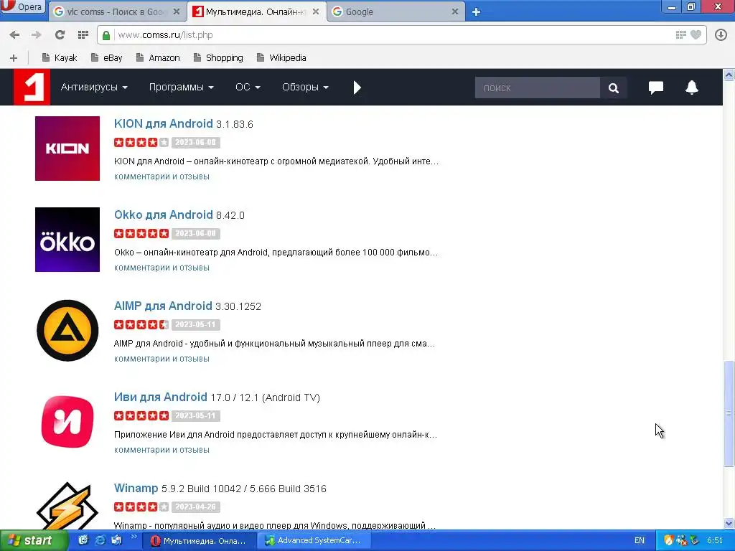Go forward with the browser forward arrow

36,34
